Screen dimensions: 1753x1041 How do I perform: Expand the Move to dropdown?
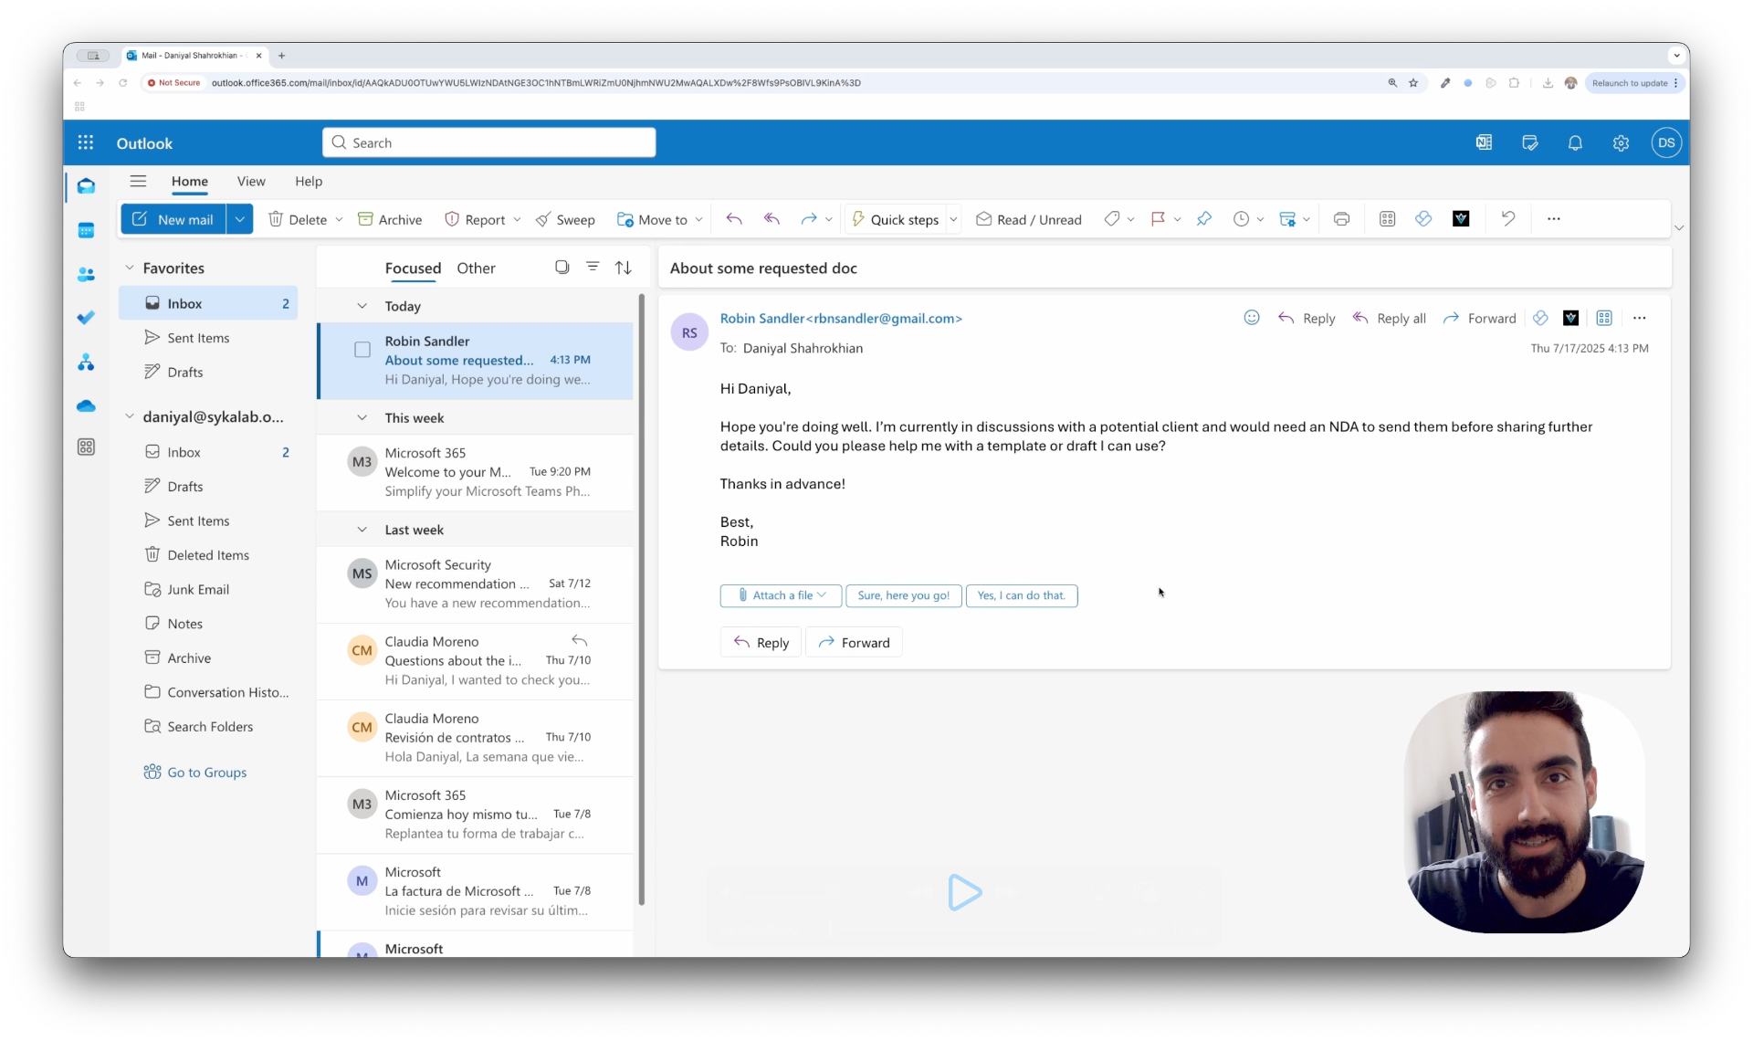point(698,219)
